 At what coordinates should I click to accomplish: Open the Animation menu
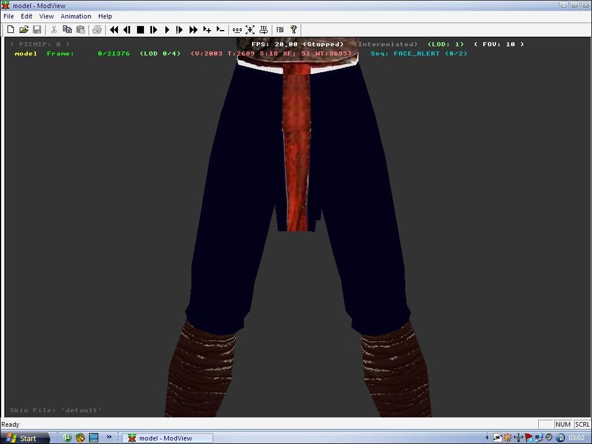(x=76, y=16)
